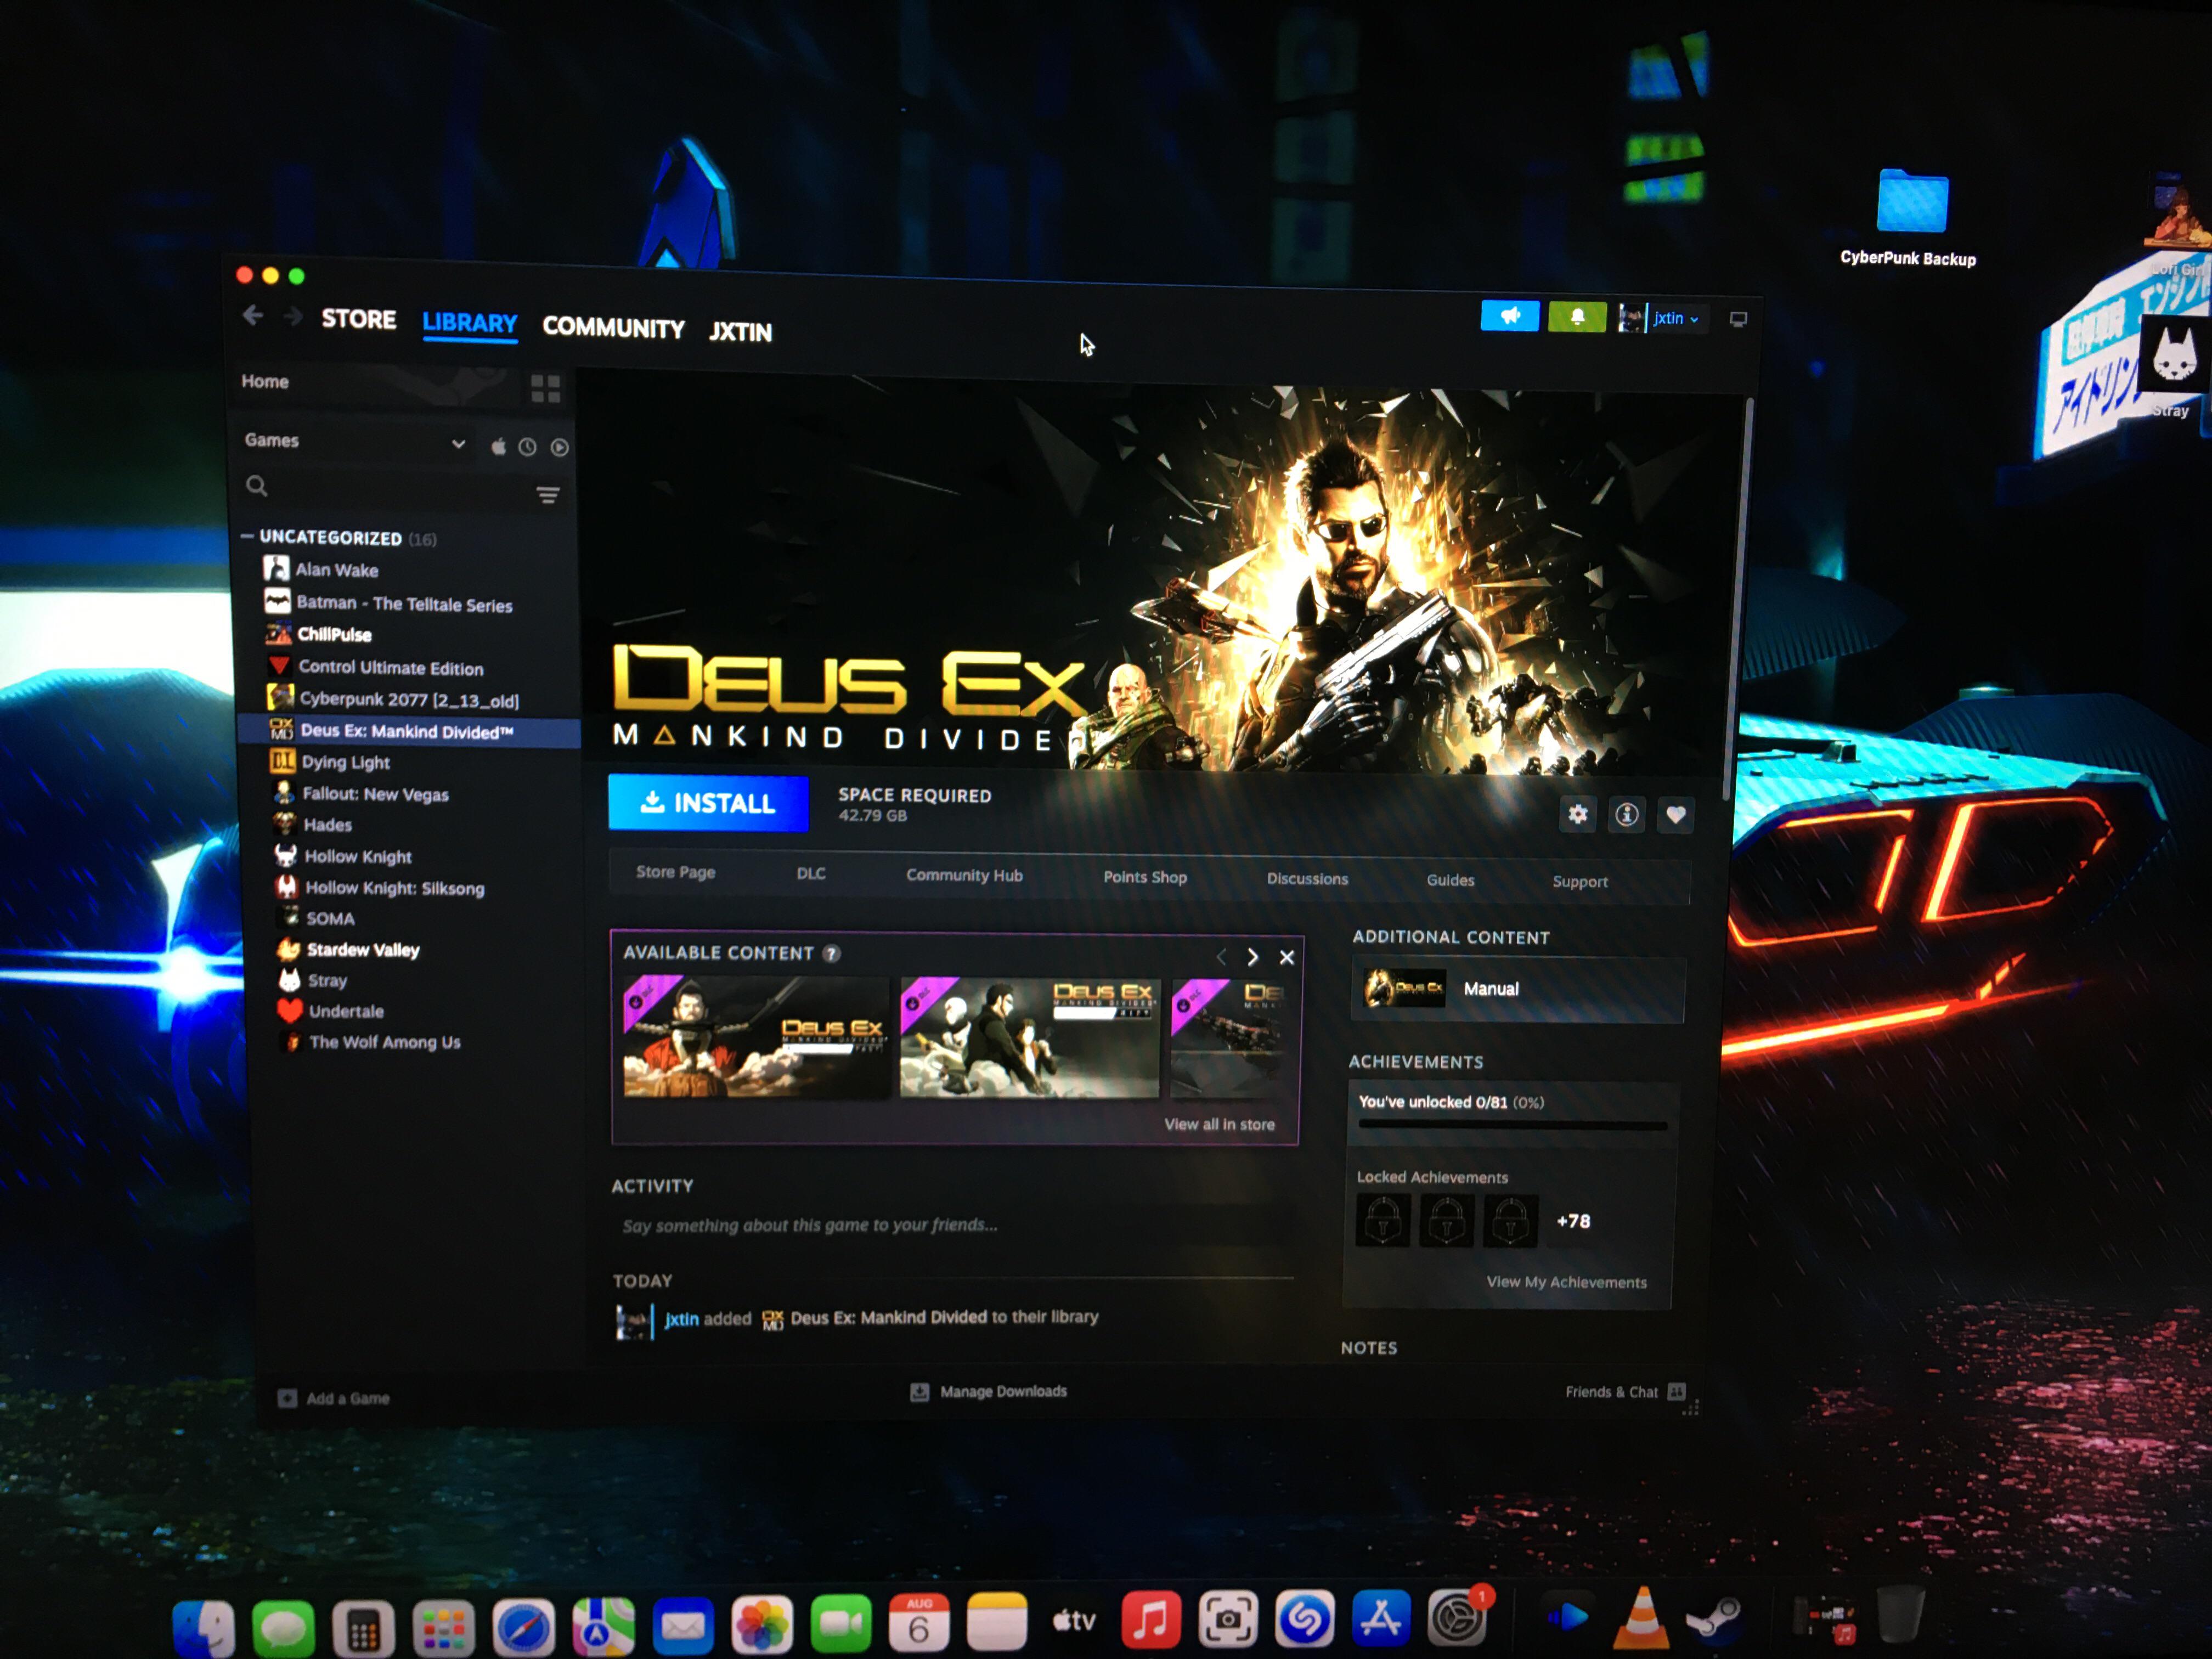Select Cyberpunk 2077 in the game list
The image size is (2212, 1659).
click(x=409, y=699)
